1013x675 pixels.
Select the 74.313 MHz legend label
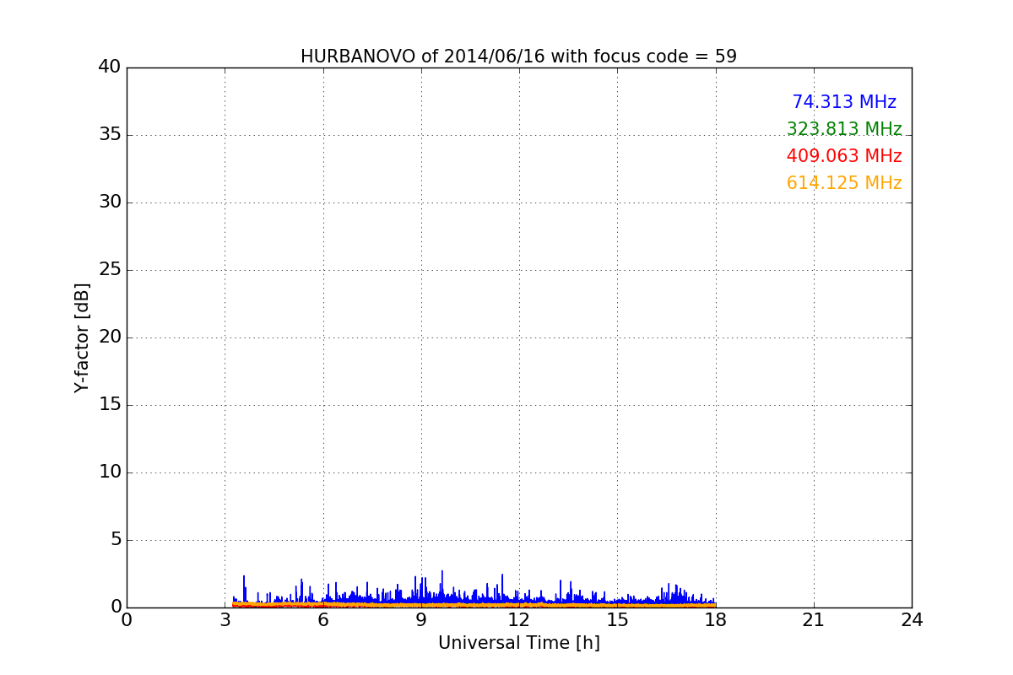(844, 102)
